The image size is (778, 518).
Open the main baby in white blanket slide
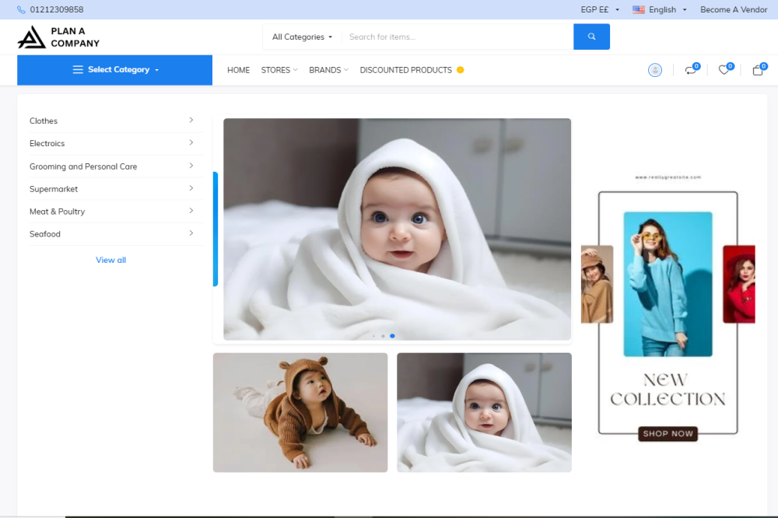tap(397, 229)
